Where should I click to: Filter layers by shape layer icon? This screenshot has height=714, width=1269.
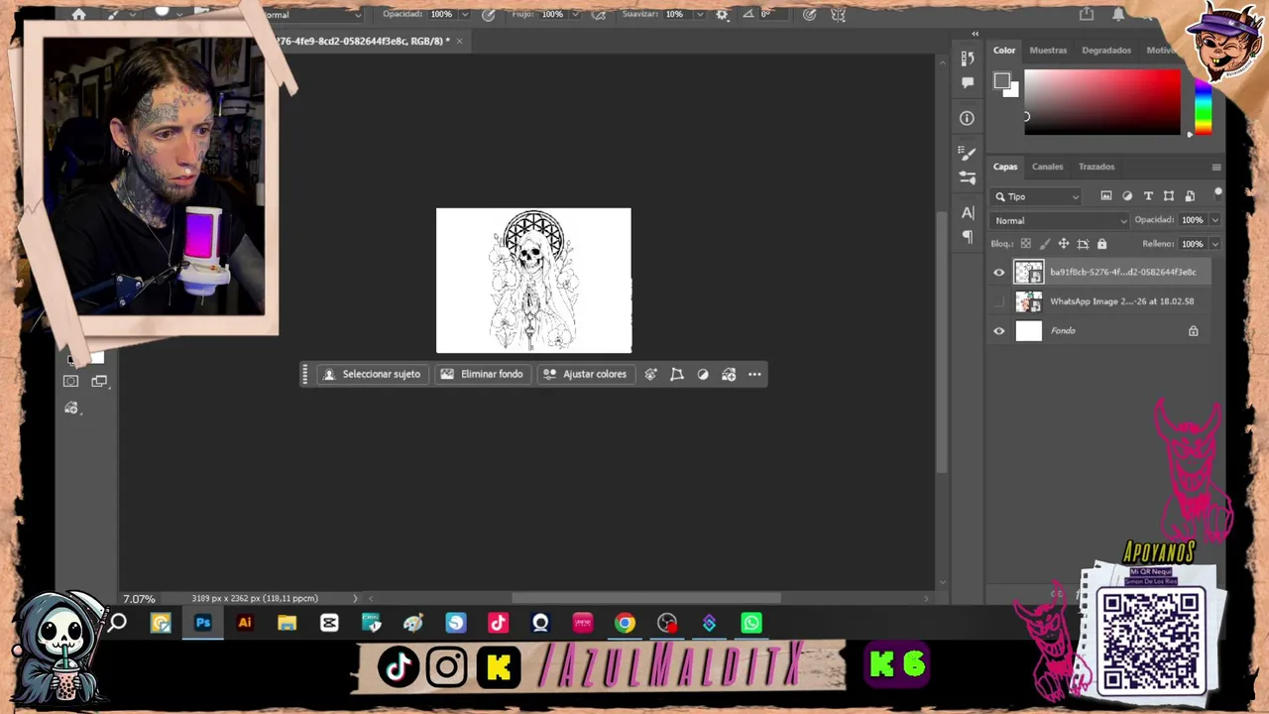tap(1169, 196)
